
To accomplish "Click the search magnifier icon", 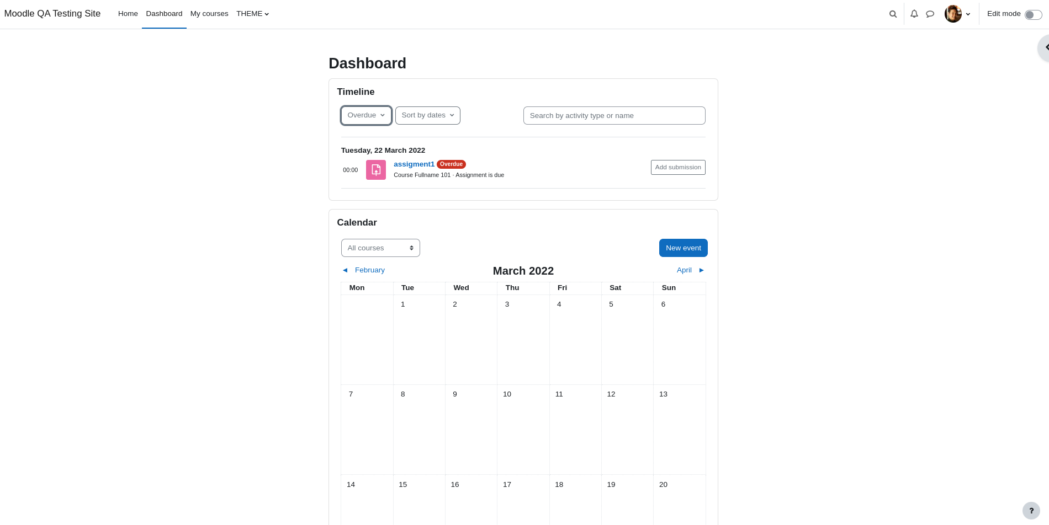I will (x=893, y=14).
